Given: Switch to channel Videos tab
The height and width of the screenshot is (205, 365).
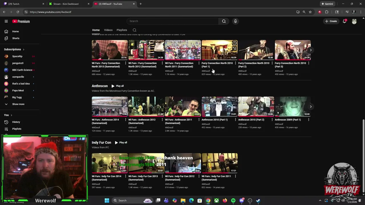Looking at the screenshot, I should [x=108, y=30].
